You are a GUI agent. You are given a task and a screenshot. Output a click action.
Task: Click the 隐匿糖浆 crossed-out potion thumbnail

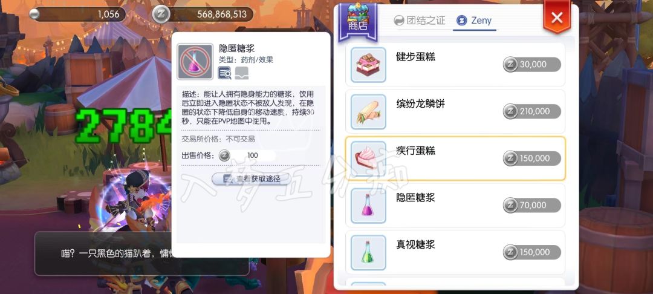click(195, 62)
